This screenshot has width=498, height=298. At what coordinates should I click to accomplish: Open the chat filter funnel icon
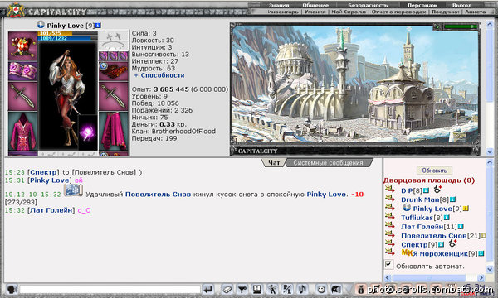pyautogui.click(x=242, y=289)
